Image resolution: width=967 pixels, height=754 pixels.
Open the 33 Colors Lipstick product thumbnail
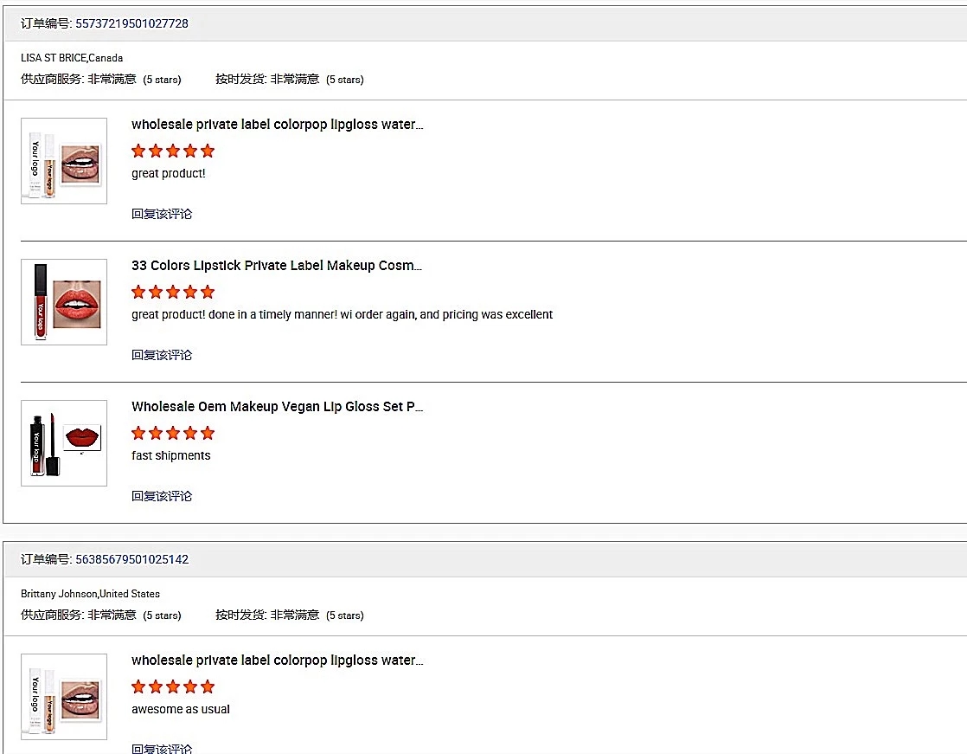point(64,302)
